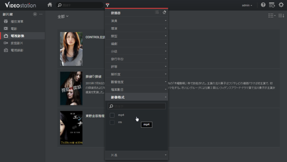The height and width of the screenshot is (162, 287).
Task: Click the saved filter list icon beside eraser
Action: 157,13
